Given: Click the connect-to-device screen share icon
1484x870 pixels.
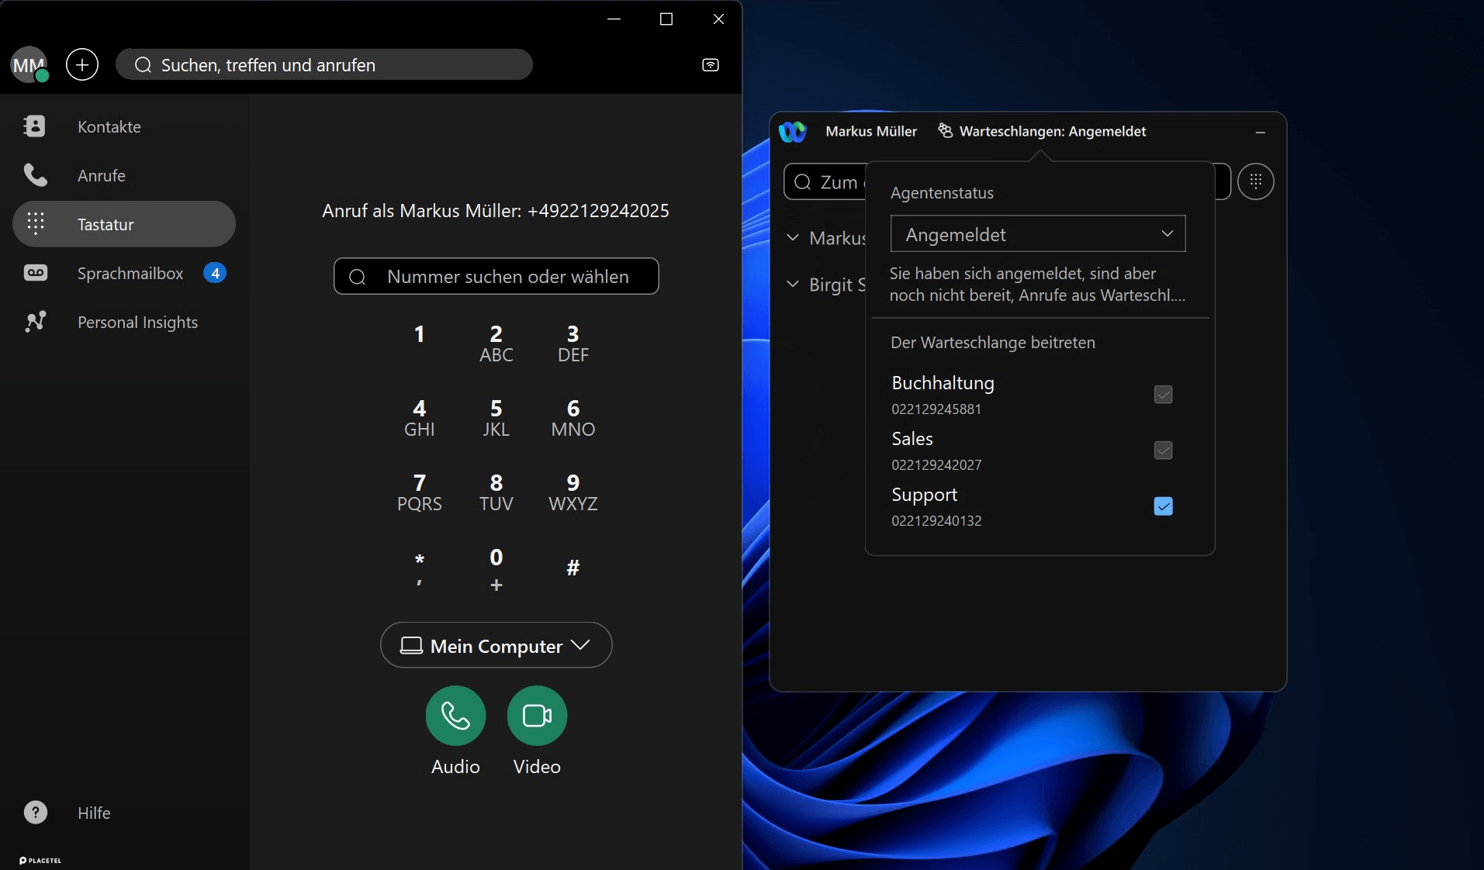Looking at the screenshot, I should click(x=710, y=65).
